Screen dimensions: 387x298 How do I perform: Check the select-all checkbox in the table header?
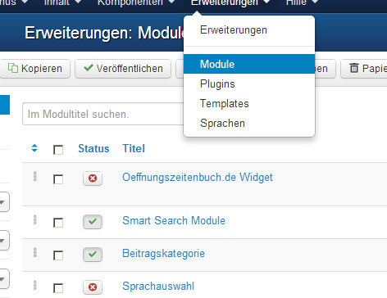pos(58,150)
